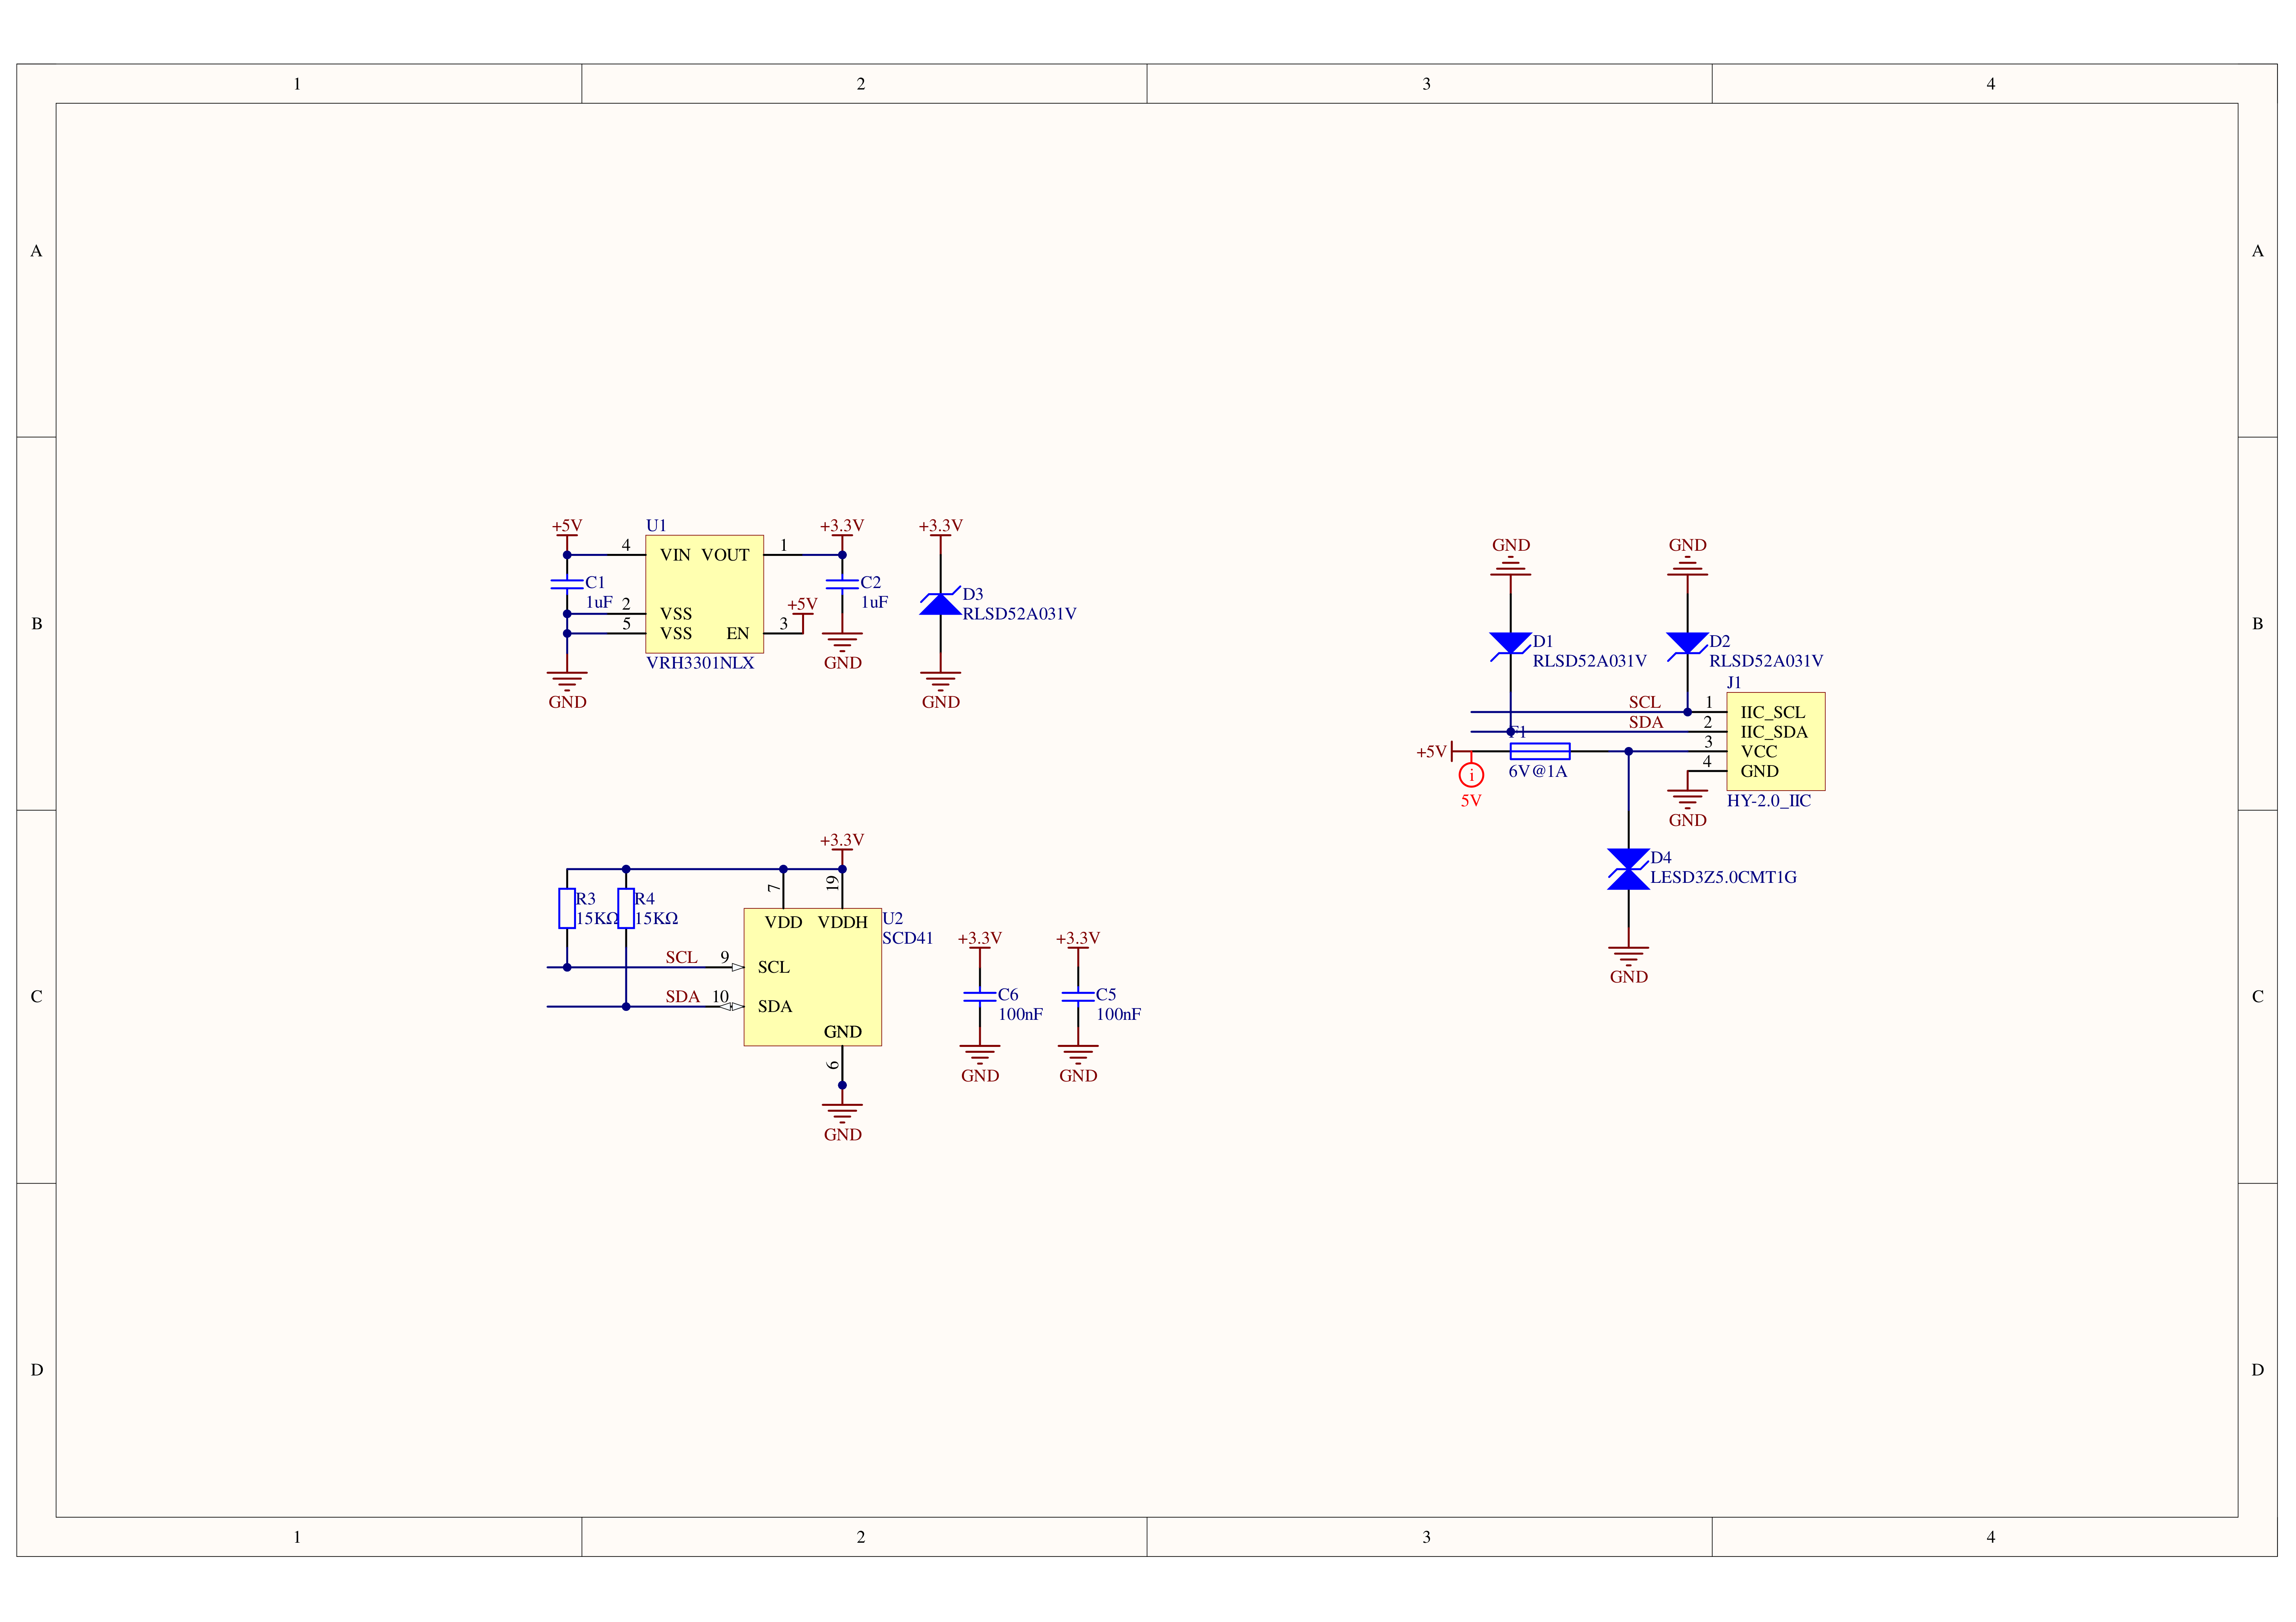Click the D3 zener diode symbol

pyautogui.click(x=940, y=601)
